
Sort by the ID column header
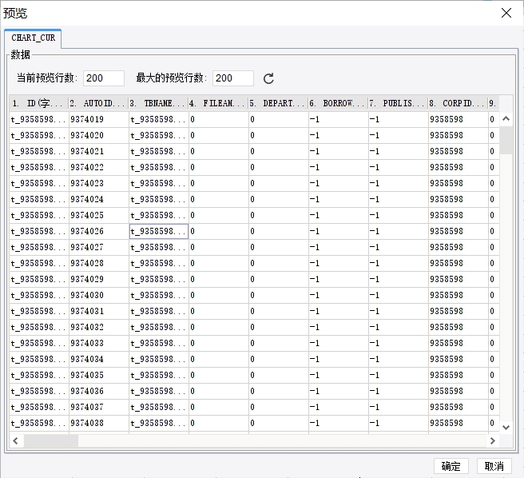tap(39, 103)
